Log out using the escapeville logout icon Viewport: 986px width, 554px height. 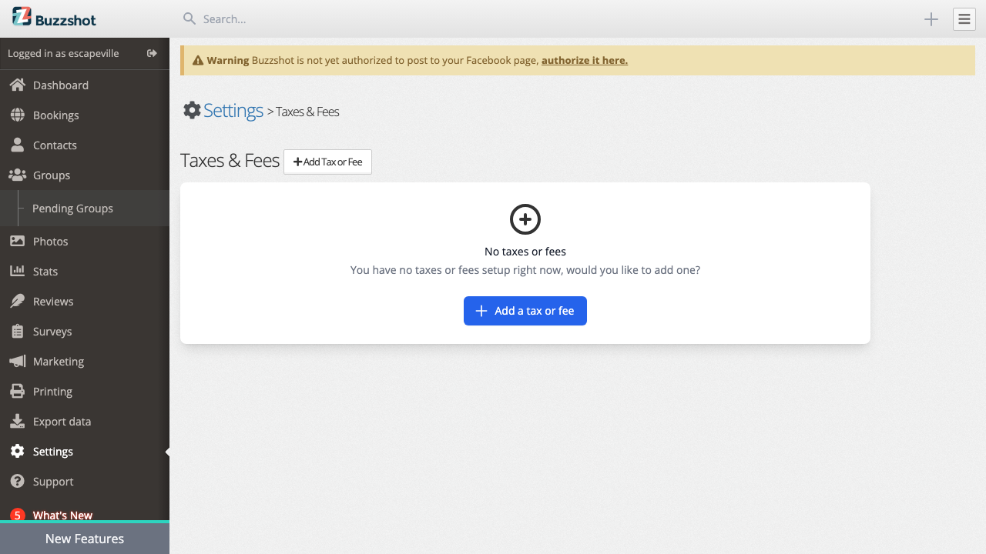click(152, 53)
